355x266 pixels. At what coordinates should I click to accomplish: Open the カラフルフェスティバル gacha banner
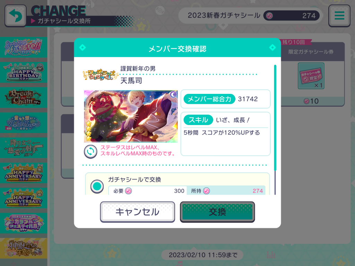(24, 223)
